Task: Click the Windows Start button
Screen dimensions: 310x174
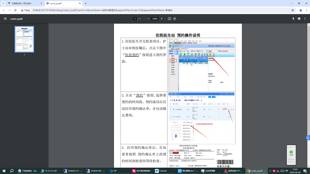Action: [4, 171]
